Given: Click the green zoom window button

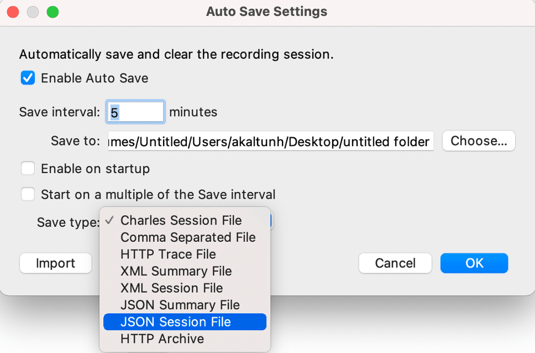Looking at the screenshot, I should click(53, 12).
